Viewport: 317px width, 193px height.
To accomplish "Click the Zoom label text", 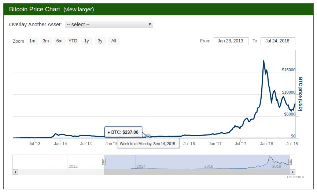I will coord(18,41).
